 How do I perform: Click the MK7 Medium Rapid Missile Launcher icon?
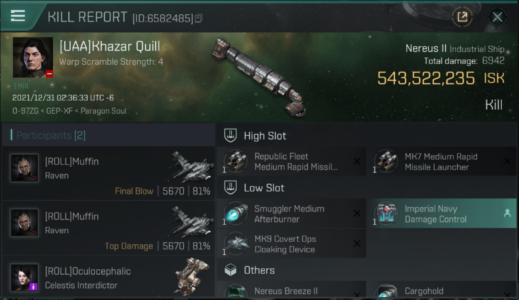coord(386,161)
